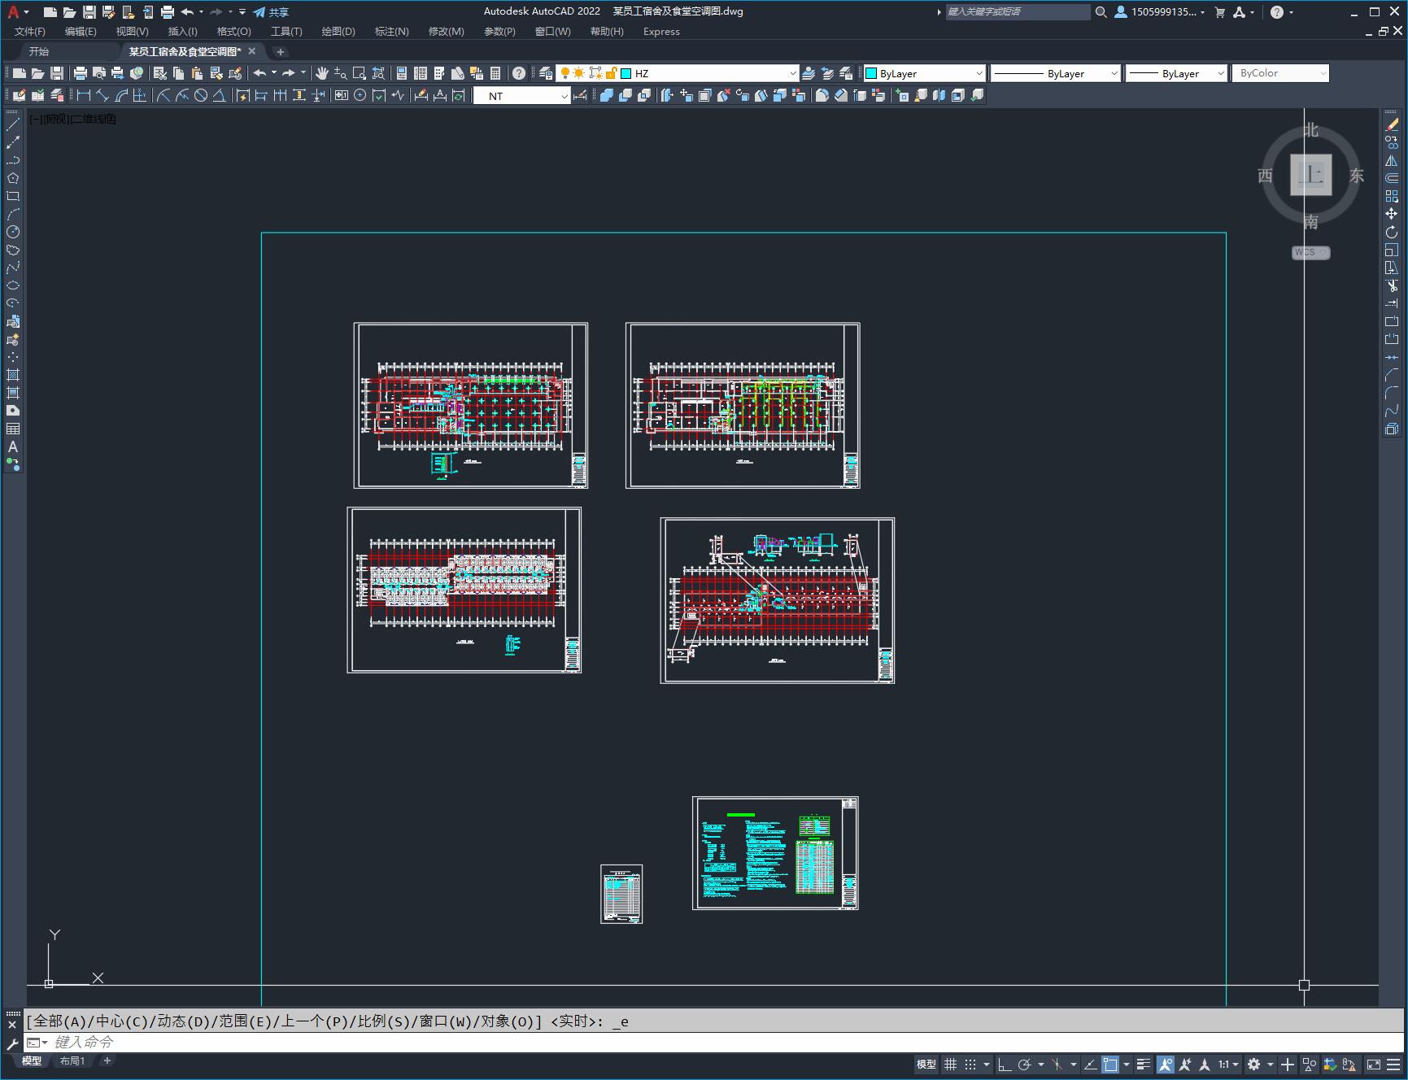Select the Multiline Text (A) tool
Image resolution: width=1408 pixels, height=1080 pixels.
click(x=13, y=446)
